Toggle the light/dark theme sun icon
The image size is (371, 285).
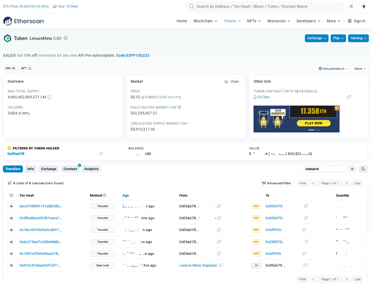pyautogui.click(x=351, y=6)
